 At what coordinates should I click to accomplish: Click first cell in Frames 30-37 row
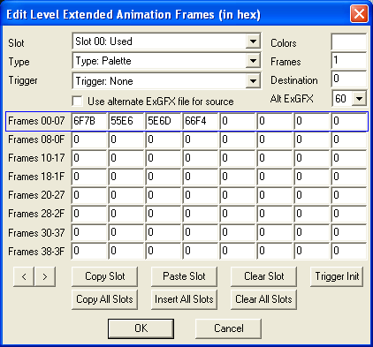coord(89,232)
